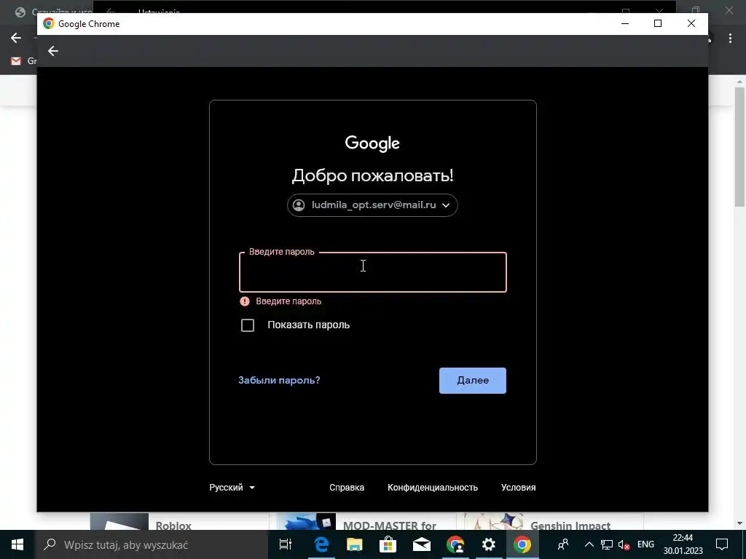
Task: Open the Условия link
Action: [x=518, y=487]
